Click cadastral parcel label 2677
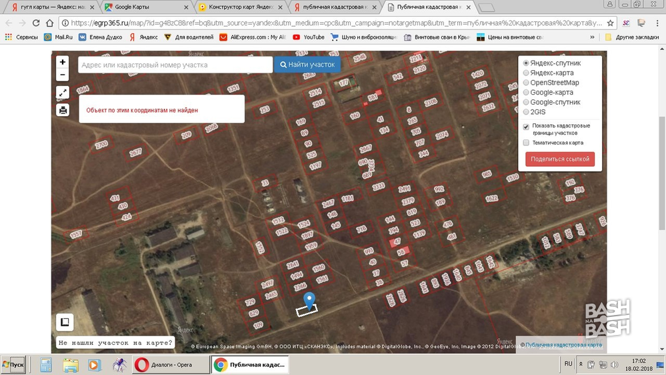Screen dimensions: 666x375 click(135, 152)
